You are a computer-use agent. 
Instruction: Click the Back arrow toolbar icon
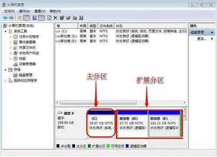(5, 18)
